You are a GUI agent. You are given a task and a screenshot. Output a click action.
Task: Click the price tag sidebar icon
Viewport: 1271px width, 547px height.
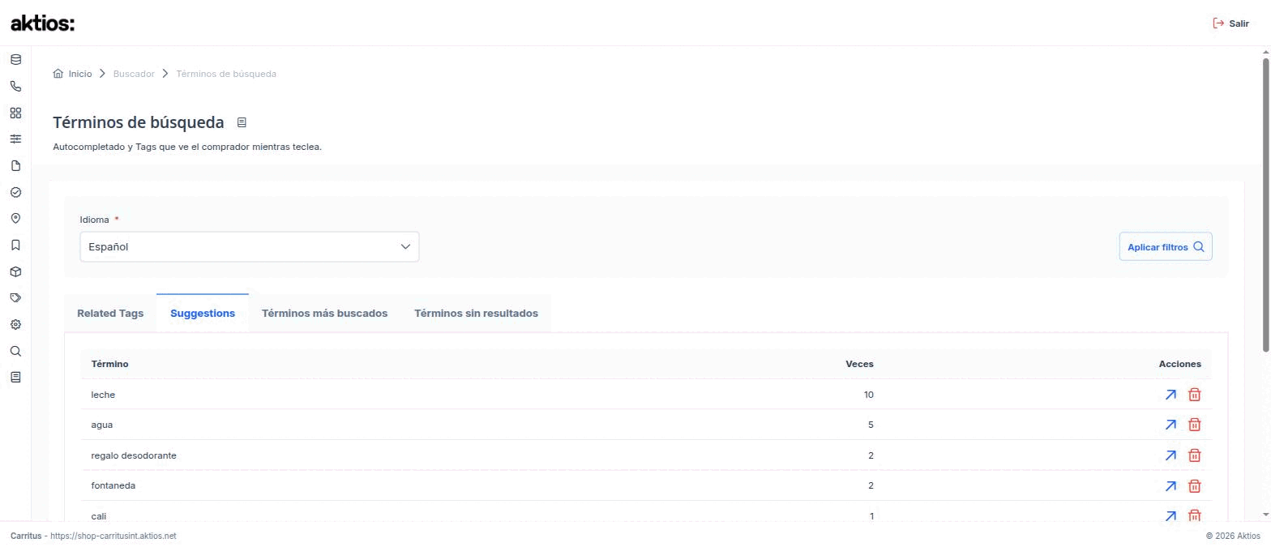click(15, 298)
